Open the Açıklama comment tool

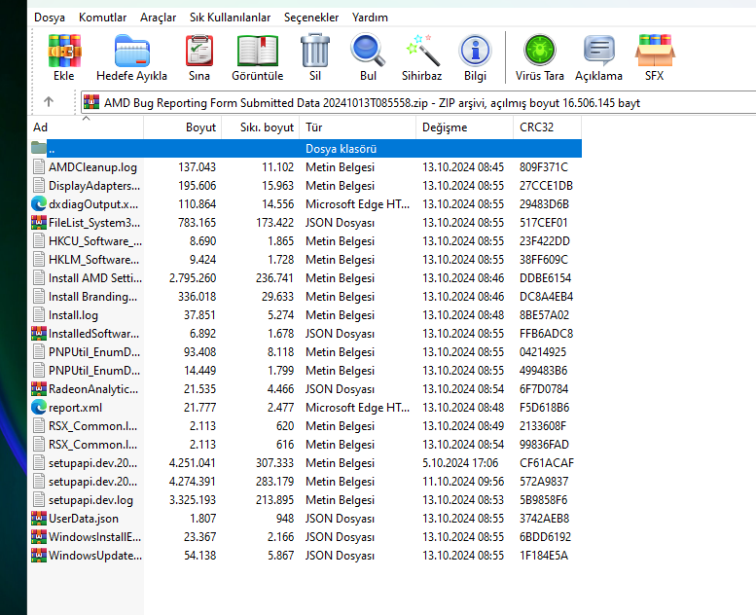[598, 51]
